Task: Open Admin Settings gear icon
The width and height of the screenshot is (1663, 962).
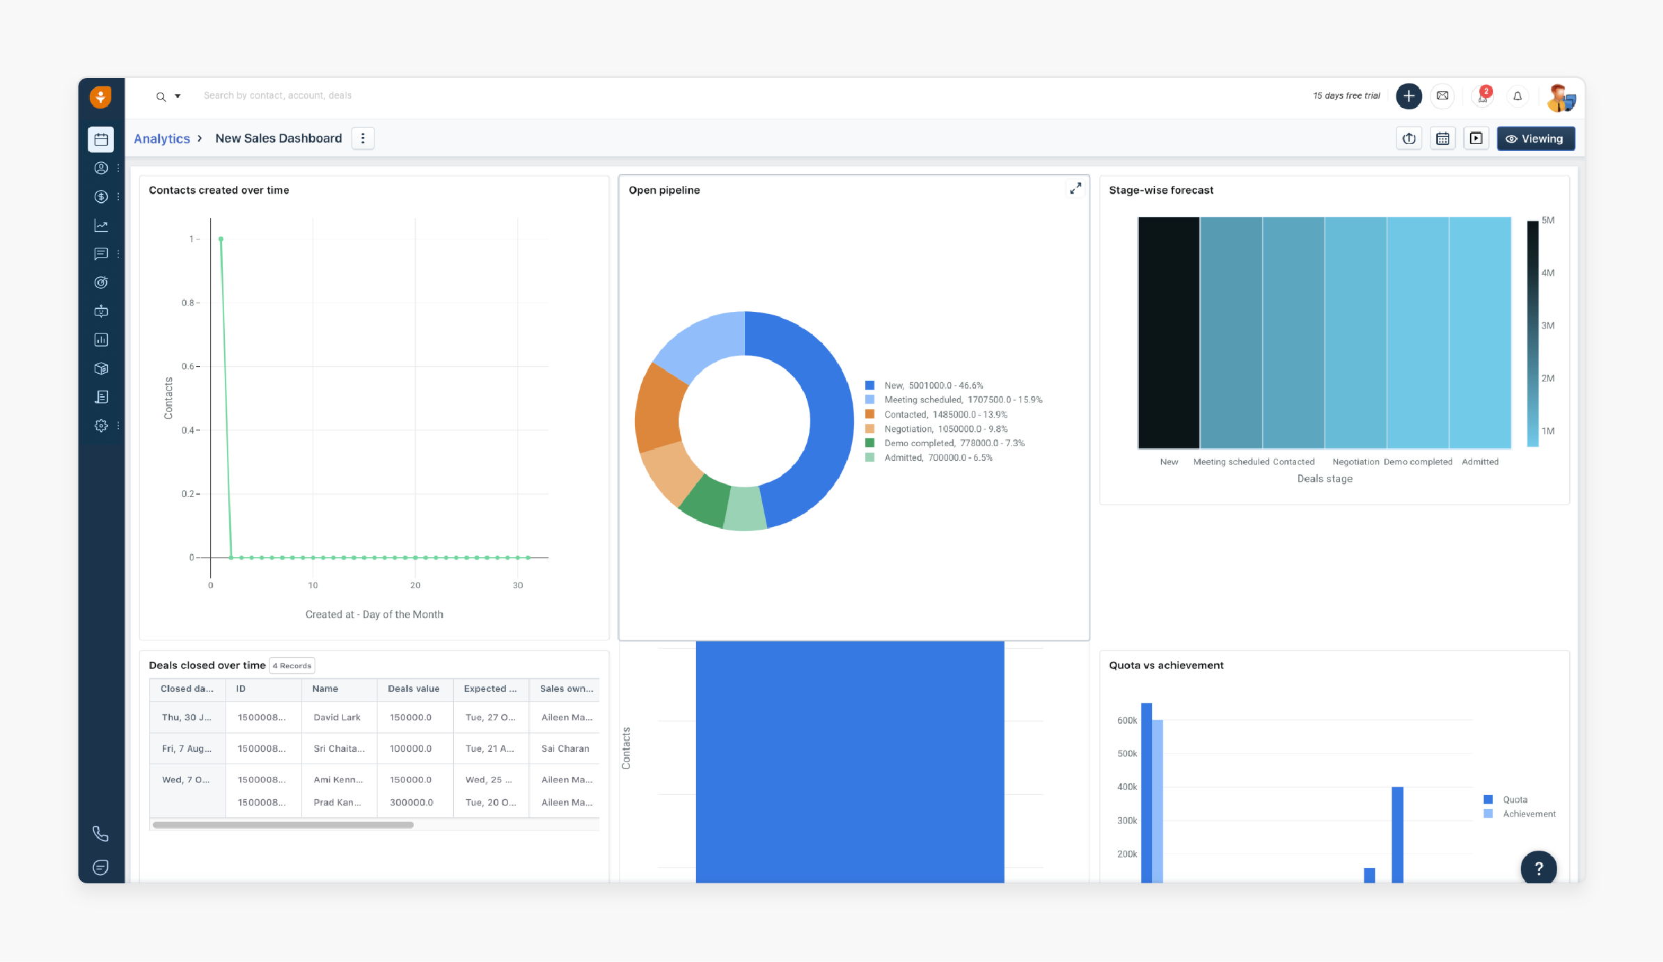Action: pyautogui.click(x=101, y=425)
